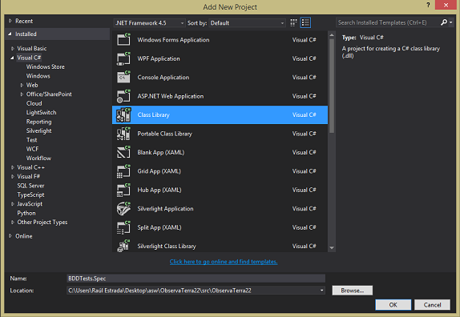Expand the Office/SharePoint node arrow

(22, 94)
